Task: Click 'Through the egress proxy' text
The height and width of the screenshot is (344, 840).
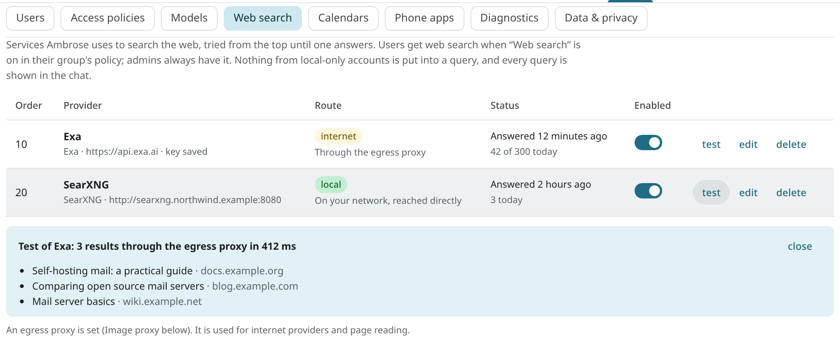Action: click(370, 152)
